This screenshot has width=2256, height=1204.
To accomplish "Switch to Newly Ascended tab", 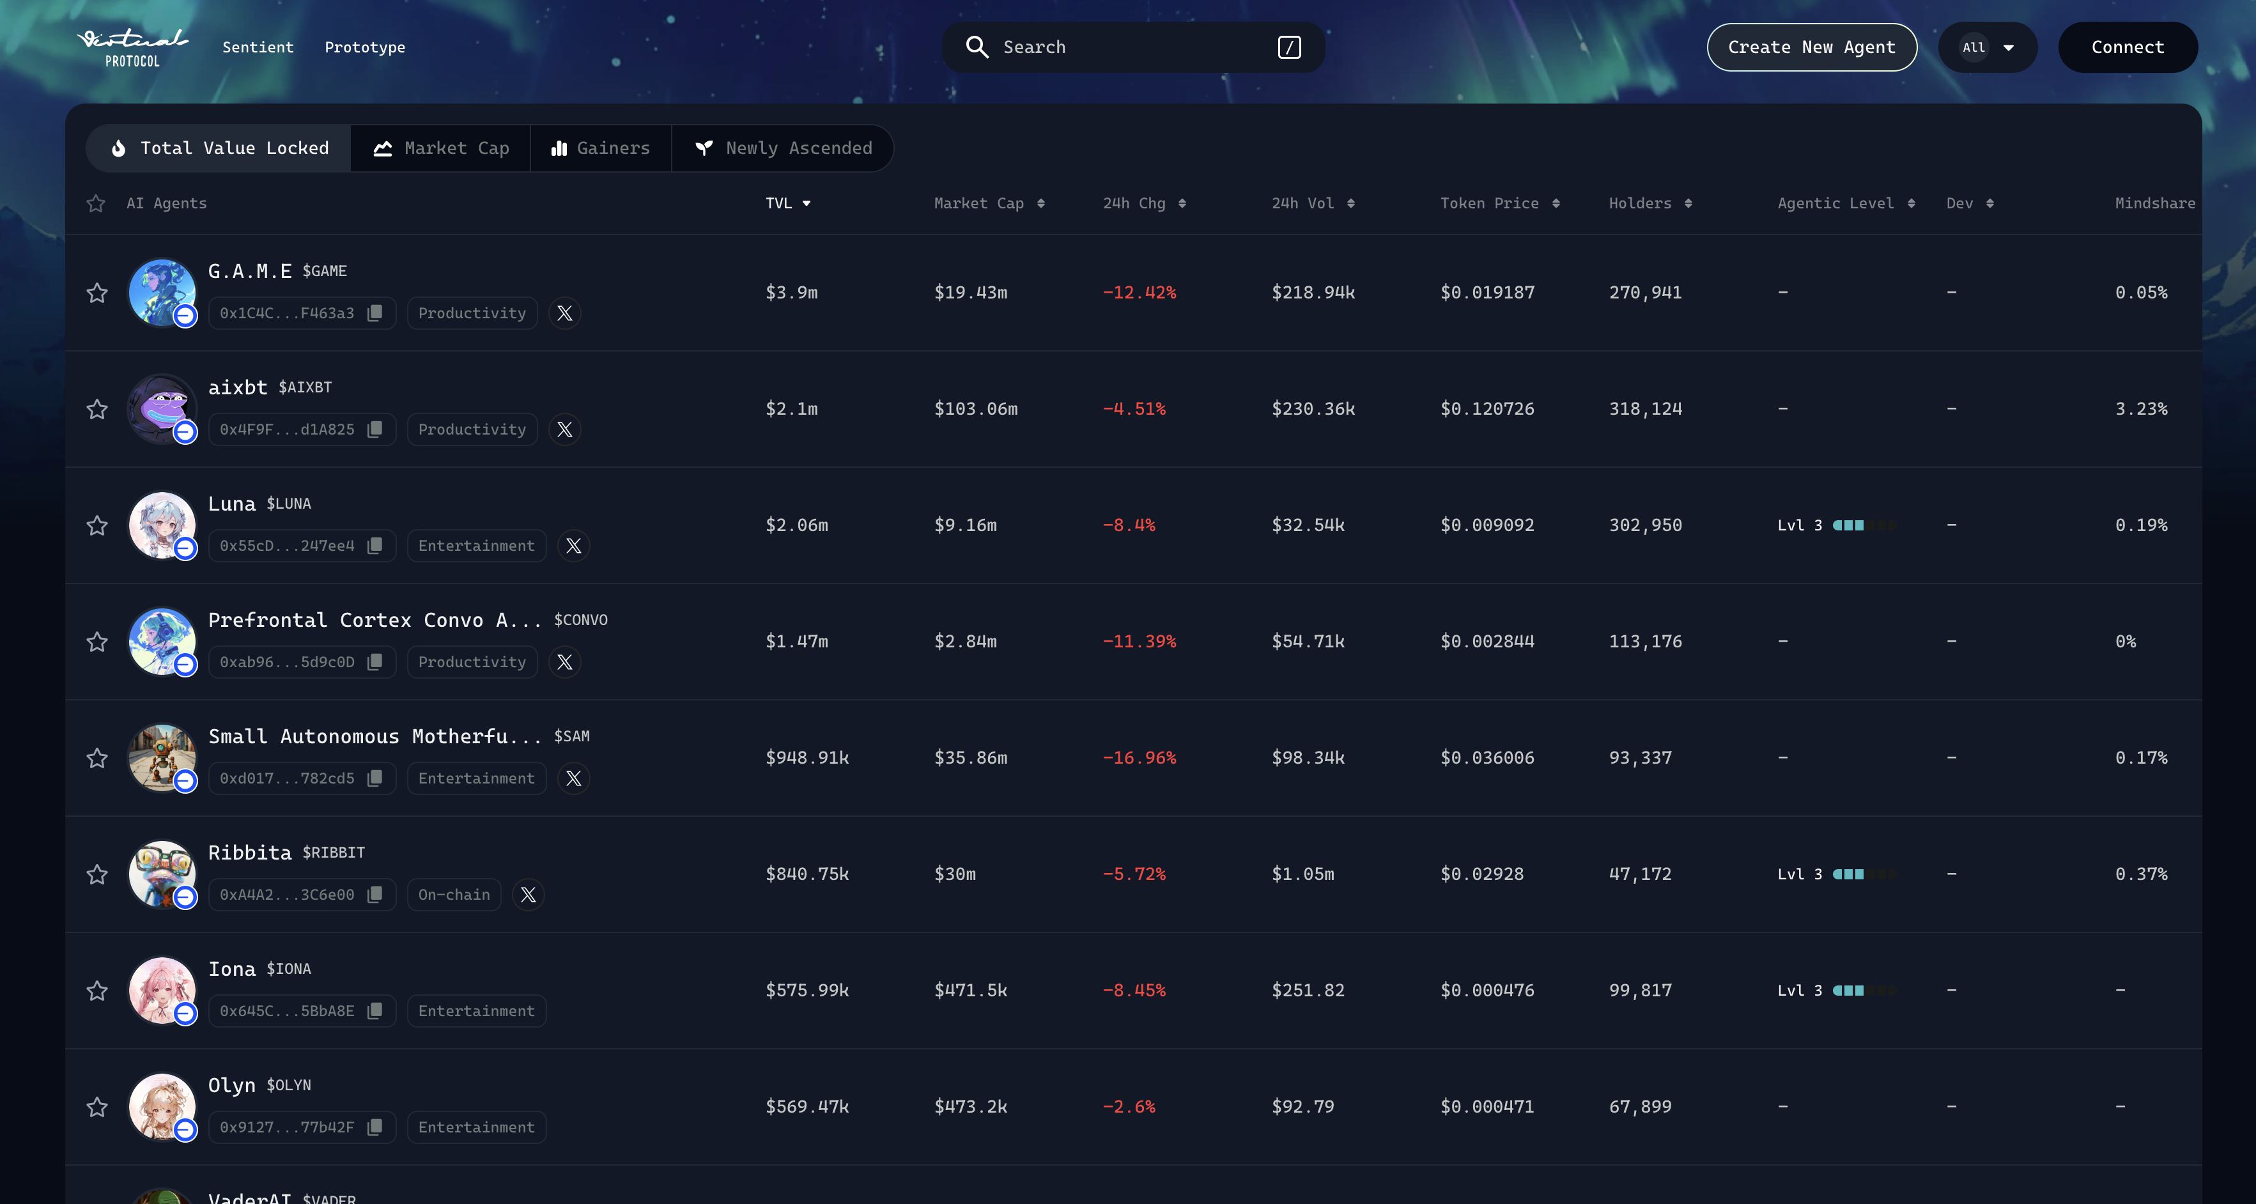I will point(783,148).
